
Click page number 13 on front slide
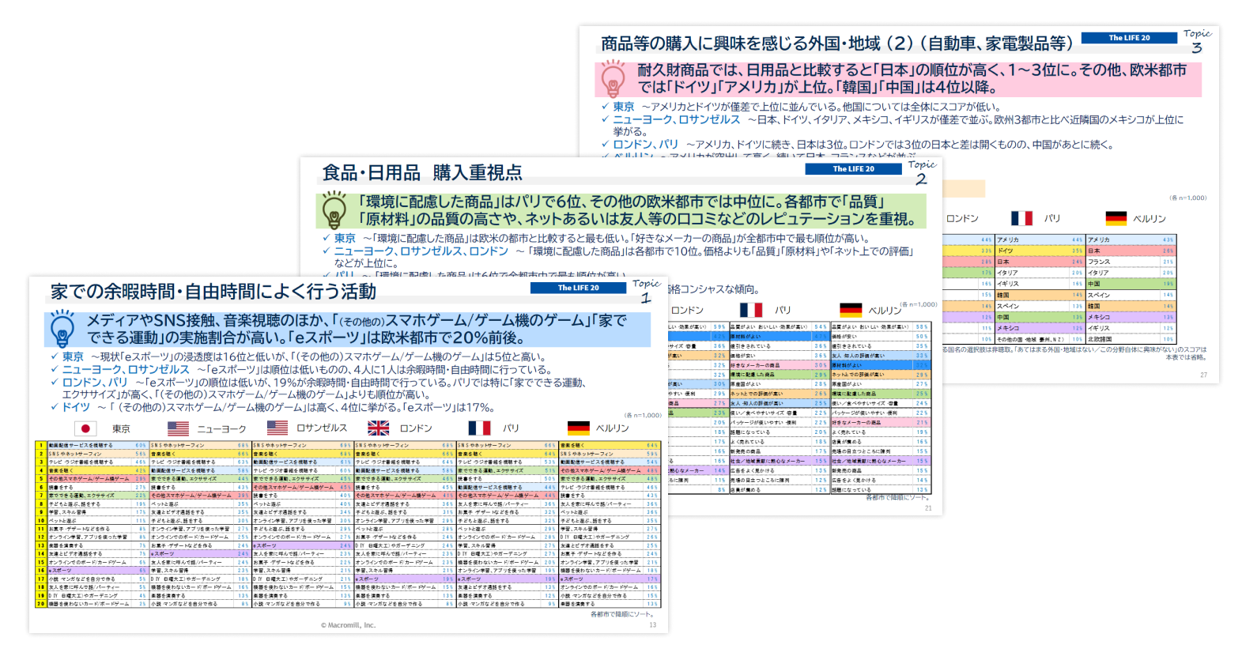[x=652, y=625]
